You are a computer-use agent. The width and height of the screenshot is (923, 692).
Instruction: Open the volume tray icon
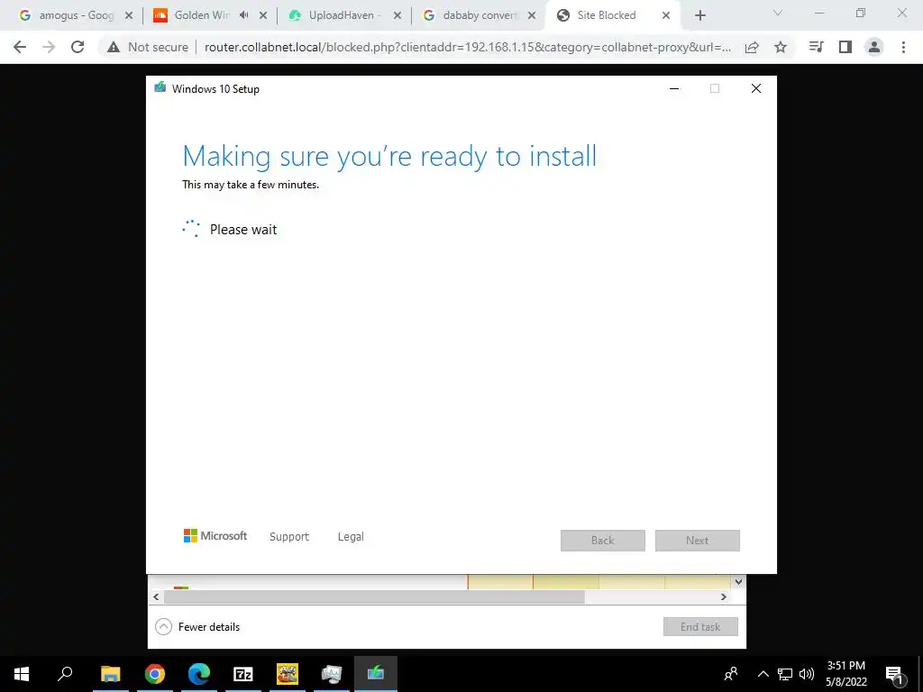coord(807,674)
